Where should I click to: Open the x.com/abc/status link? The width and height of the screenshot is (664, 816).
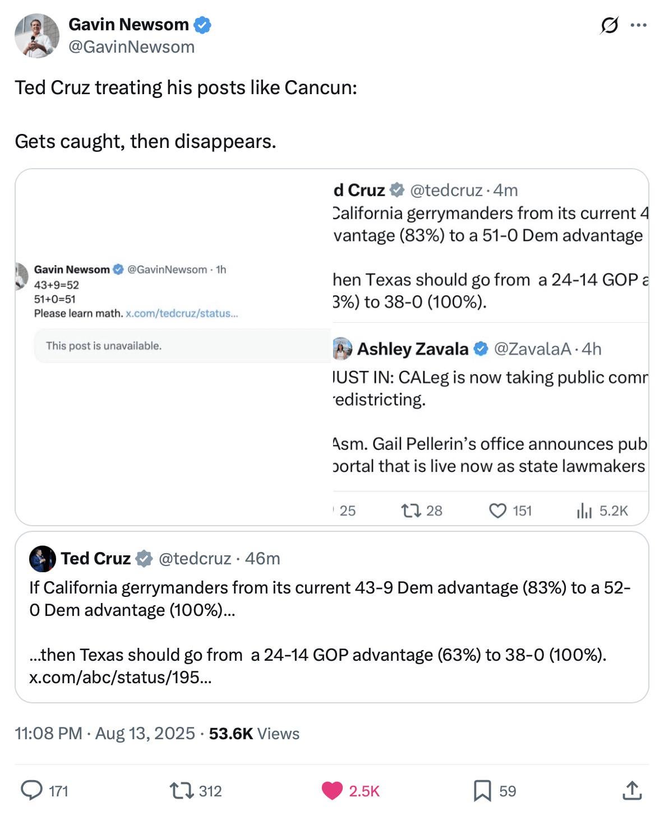121,677
